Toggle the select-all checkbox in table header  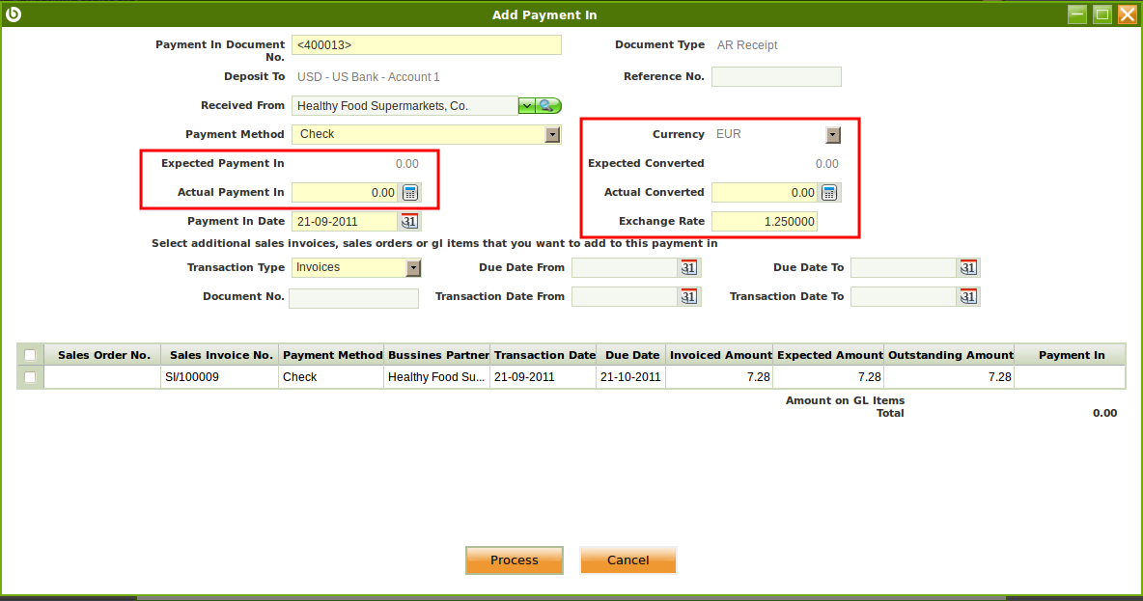pos(30,355)
